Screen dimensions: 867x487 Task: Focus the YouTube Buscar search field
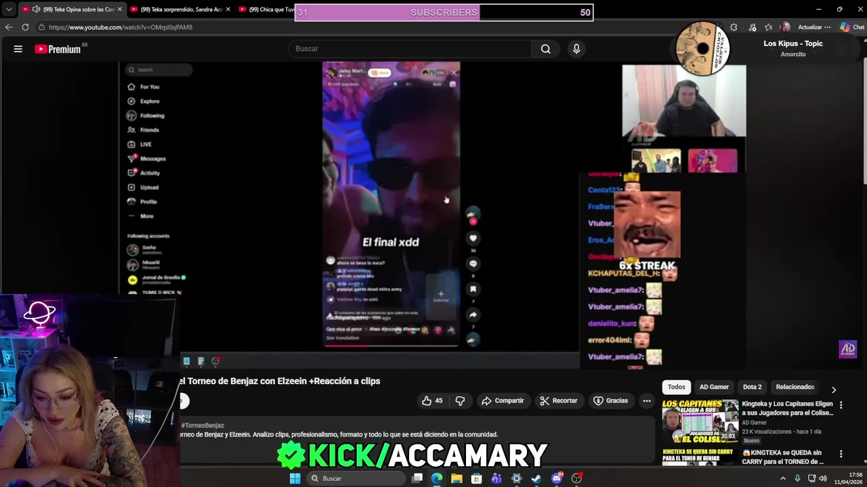pyautogui.click(x=410, y=49)
